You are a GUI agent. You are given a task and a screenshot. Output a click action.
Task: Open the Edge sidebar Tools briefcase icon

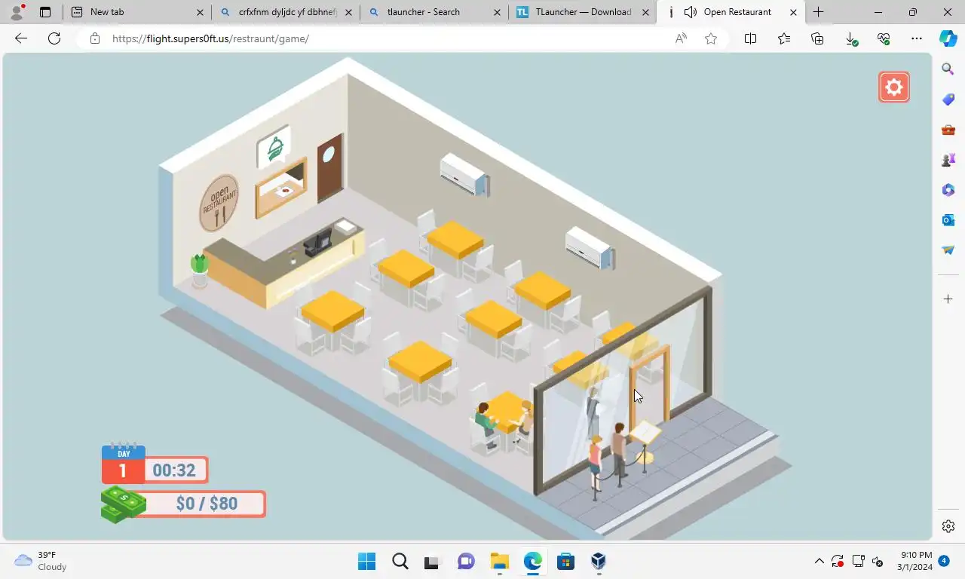tap(948, 130)
